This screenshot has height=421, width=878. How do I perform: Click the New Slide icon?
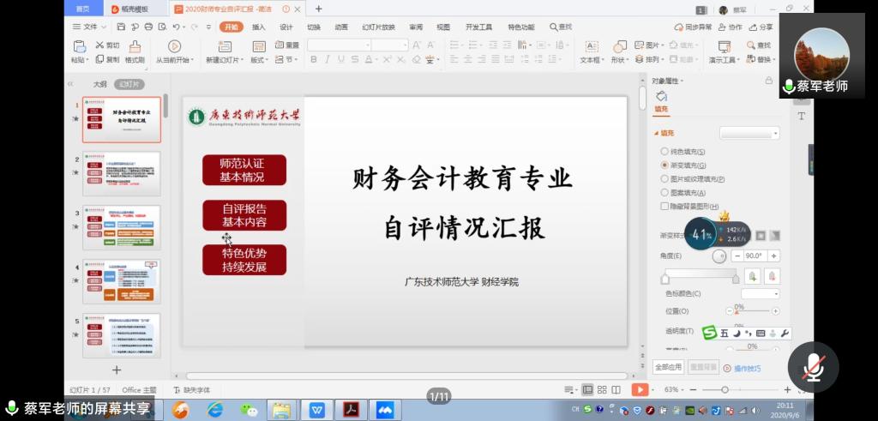pos(224,47)
